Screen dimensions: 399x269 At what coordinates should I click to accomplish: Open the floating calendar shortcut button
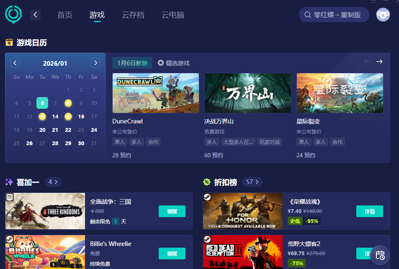(x=380, y=254)
